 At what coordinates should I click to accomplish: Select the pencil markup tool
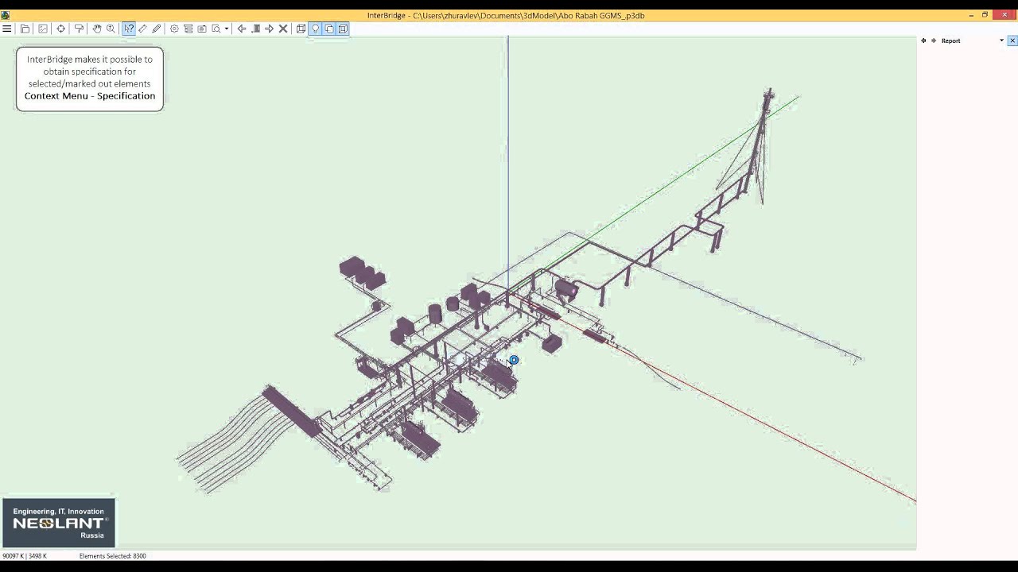[157, 29]
